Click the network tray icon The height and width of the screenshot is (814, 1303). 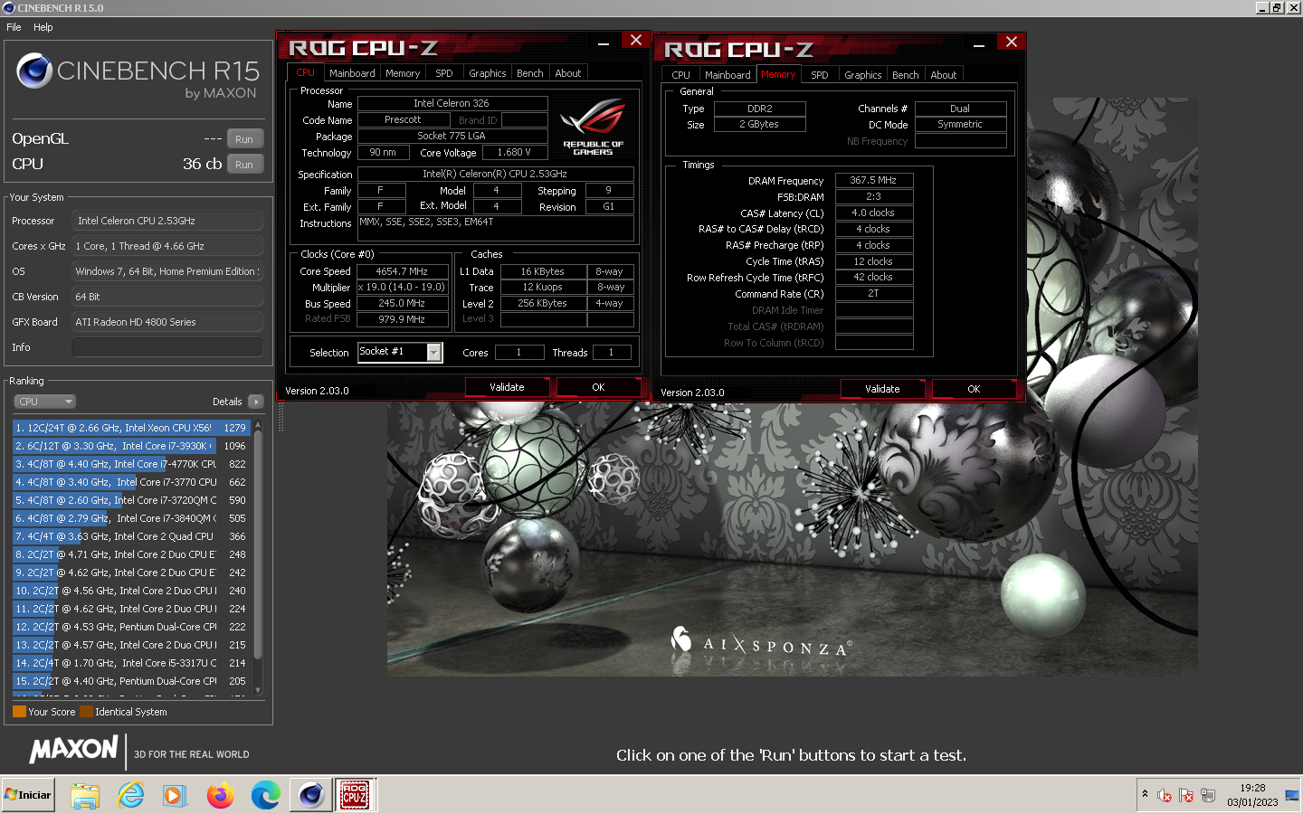tap(1208, 796)
